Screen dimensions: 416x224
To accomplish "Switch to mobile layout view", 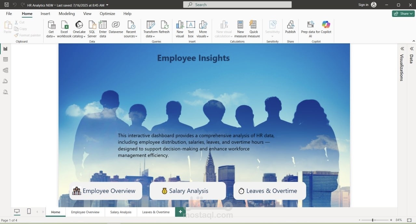I will [x=29, y=212].
